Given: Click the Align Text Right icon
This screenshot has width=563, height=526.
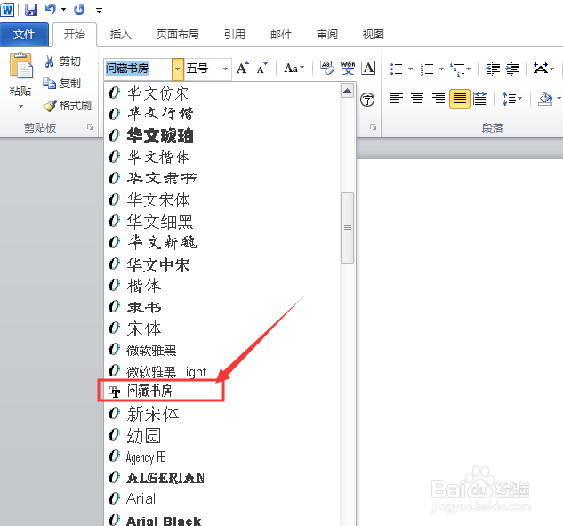Looking at the screenshot, I should [x=438, y=98].
